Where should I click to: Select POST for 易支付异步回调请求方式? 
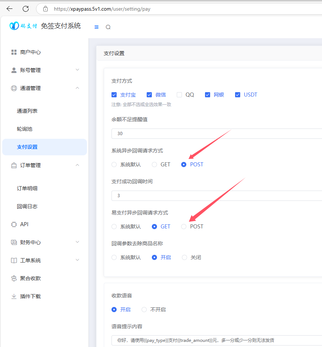pyautogui.click(x=184, y=227)
